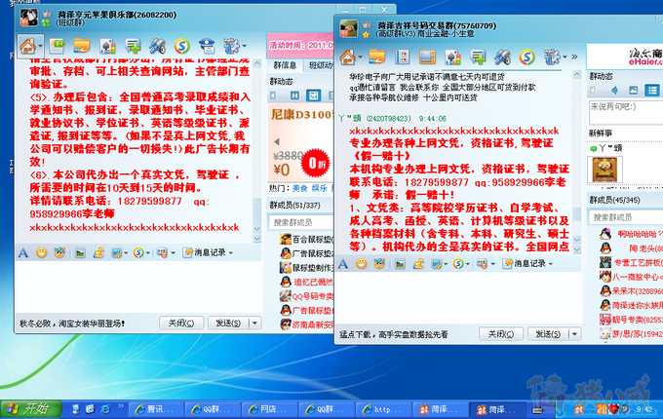Open group notice board in 苹果俱乐部 window

click(57, 46)
